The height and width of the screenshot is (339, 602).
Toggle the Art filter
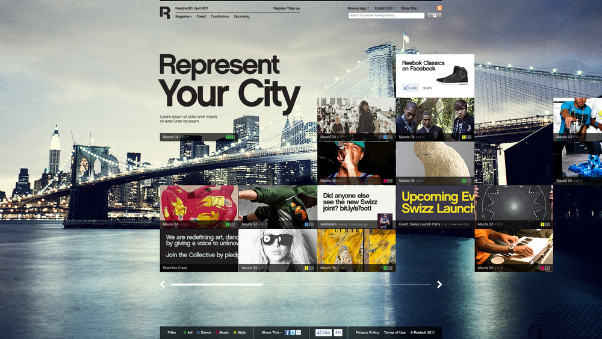click(188, 332)
